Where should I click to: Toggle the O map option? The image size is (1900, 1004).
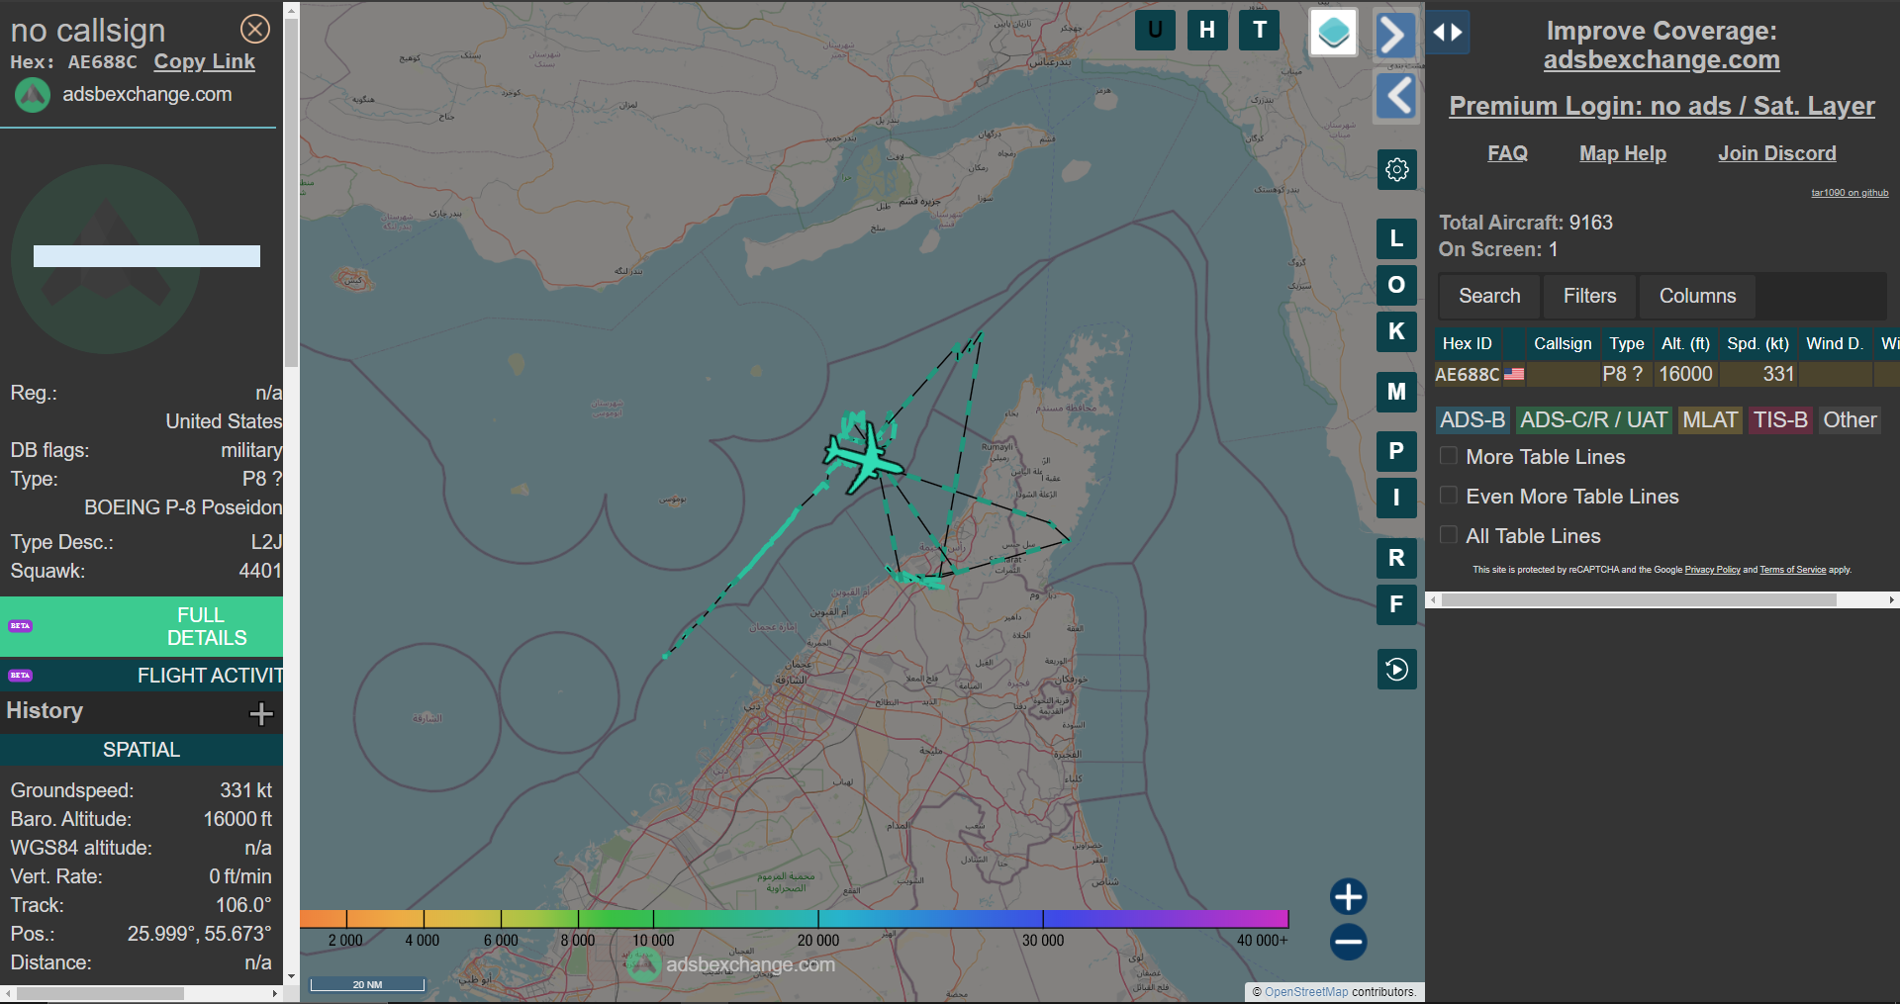point(1396,285)
